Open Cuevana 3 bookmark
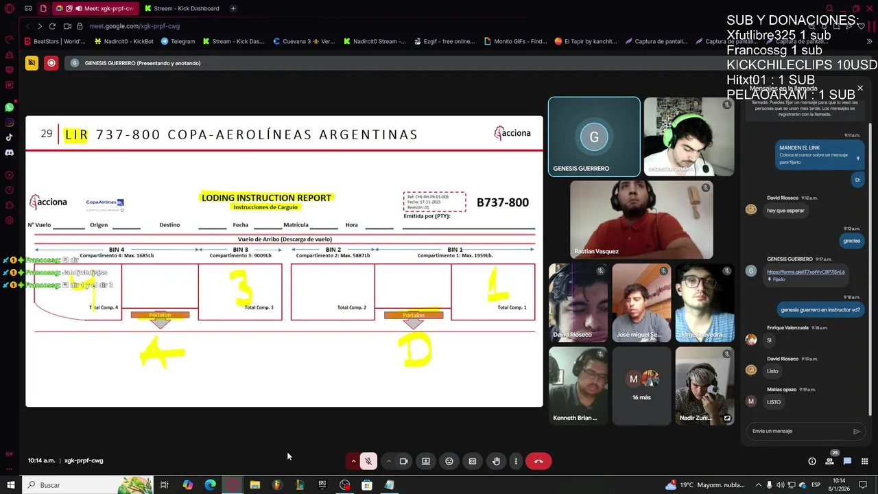 (x=304, y=41)
